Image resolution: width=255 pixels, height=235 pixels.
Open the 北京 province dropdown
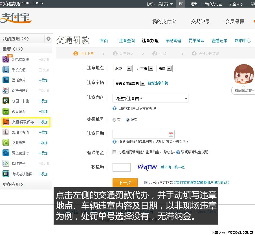click(123, 68)
